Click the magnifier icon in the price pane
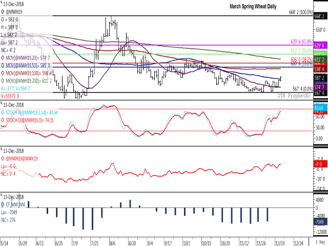The image size is (328, 246). point(2,3)
